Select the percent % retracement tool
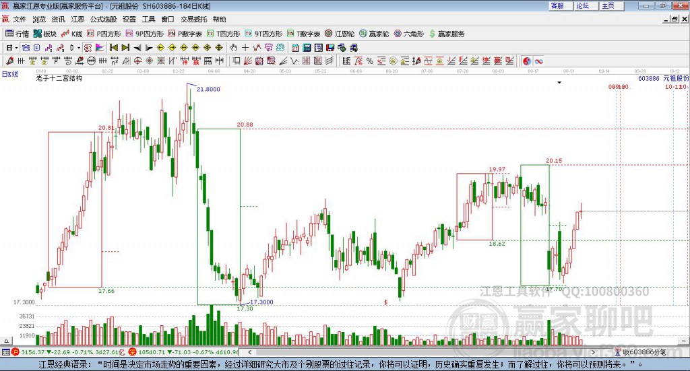The width and height of the screenshot is (690, 371). [370, 61]
